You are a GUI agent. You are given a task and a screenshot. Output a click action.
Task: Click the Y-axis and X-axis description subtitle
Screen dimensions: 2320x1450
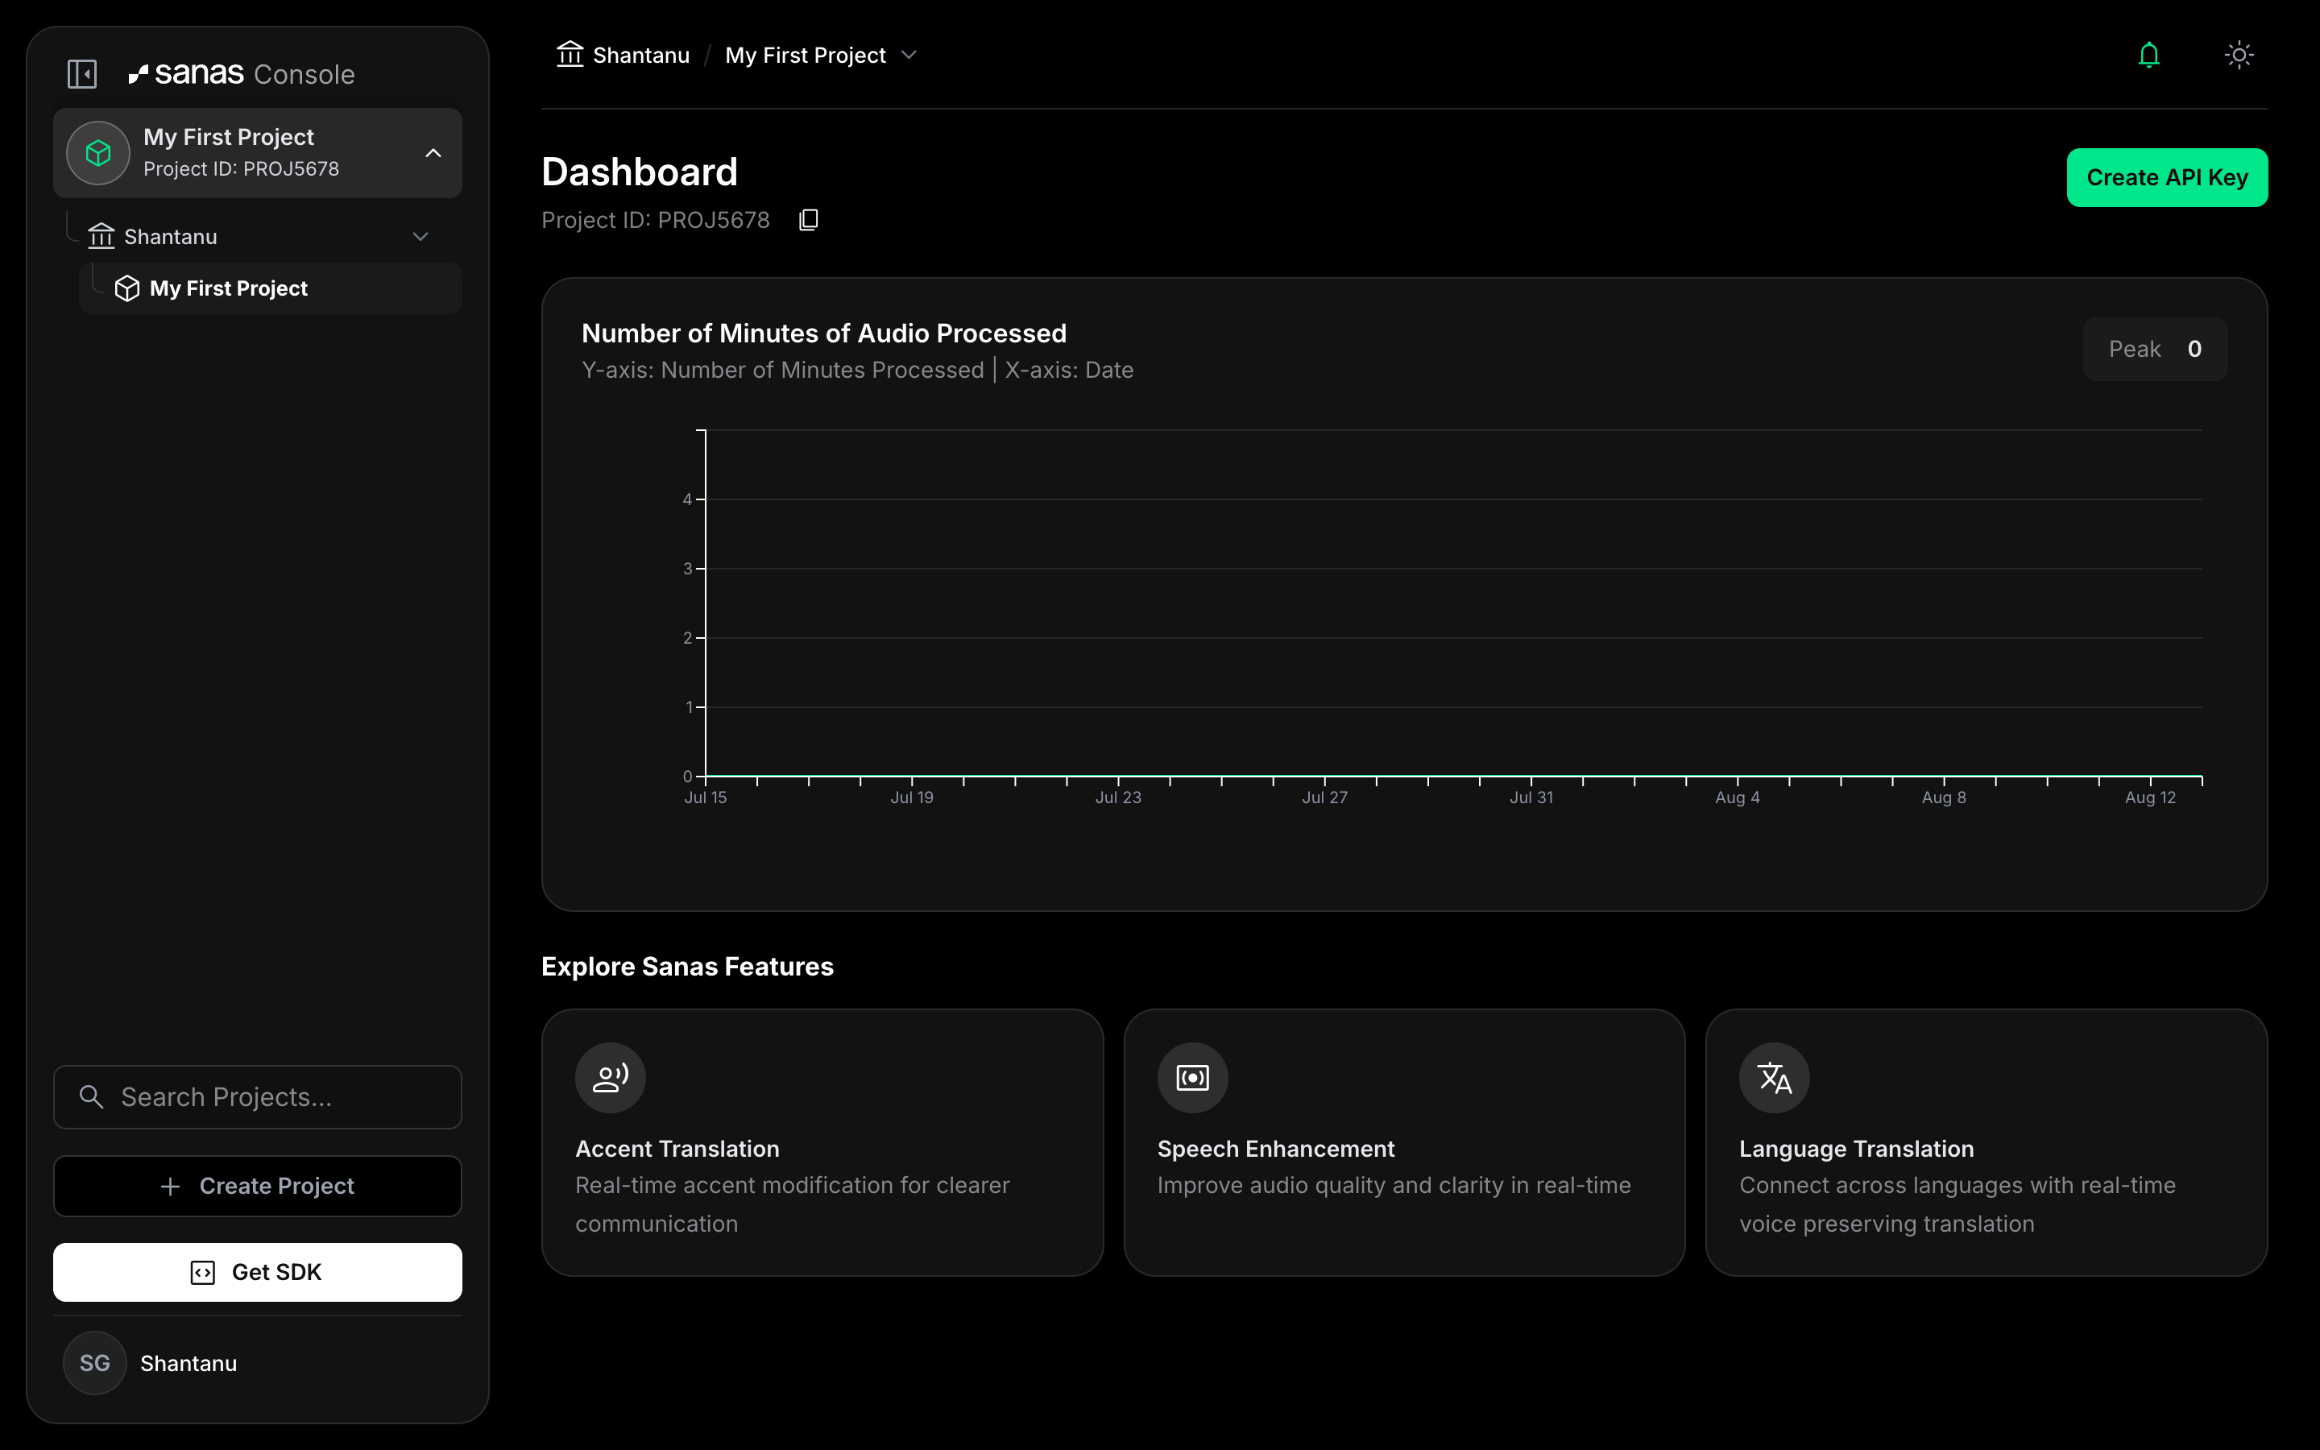coord(858,371)
